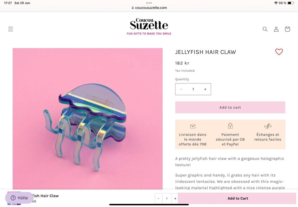Click the jellyfish hair claw product image
The width and height of the screenshot is (298, 207).
pos(88,119)
